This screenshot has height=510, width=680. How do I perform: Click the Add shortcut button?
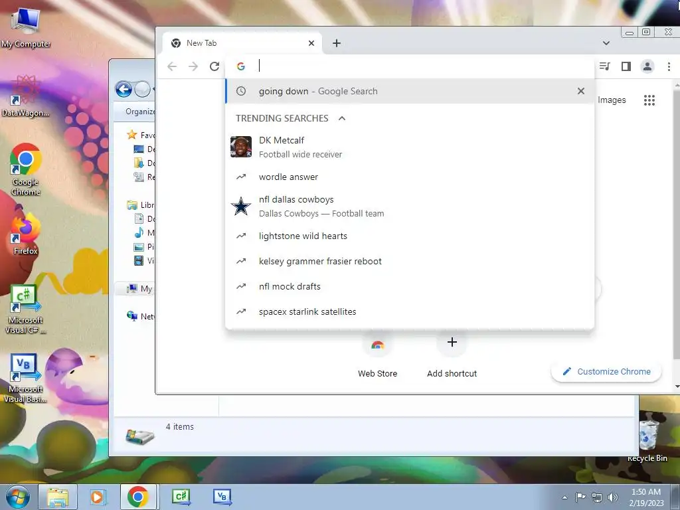click(x=452, y=356)
